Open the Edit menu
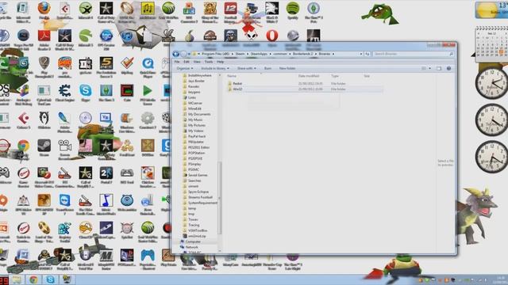508x285 pixels. 187,62
